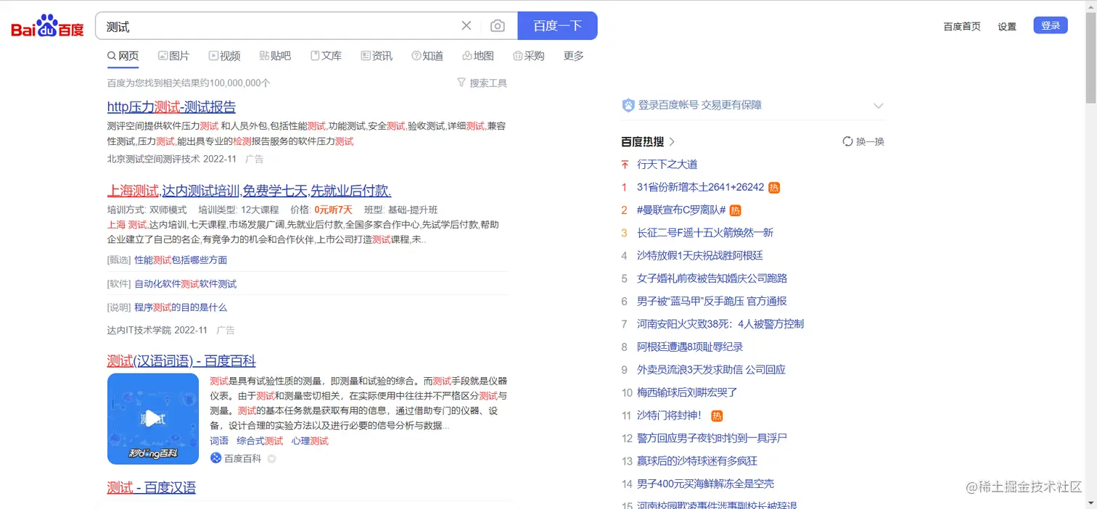Open hot topic 男子被“蓝马甲”反手跪压

712,301
